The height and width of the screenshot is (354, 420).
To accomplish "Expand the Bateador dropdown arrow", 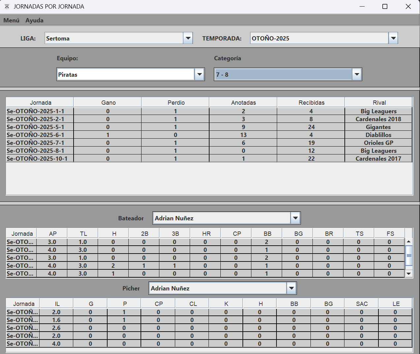I will (x=295, y=218).
